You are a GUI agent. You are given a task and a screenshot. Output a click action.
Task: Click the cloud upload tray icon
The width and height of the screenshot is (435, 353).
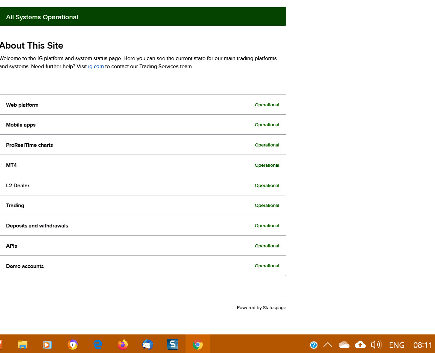[x=360, y=345]
